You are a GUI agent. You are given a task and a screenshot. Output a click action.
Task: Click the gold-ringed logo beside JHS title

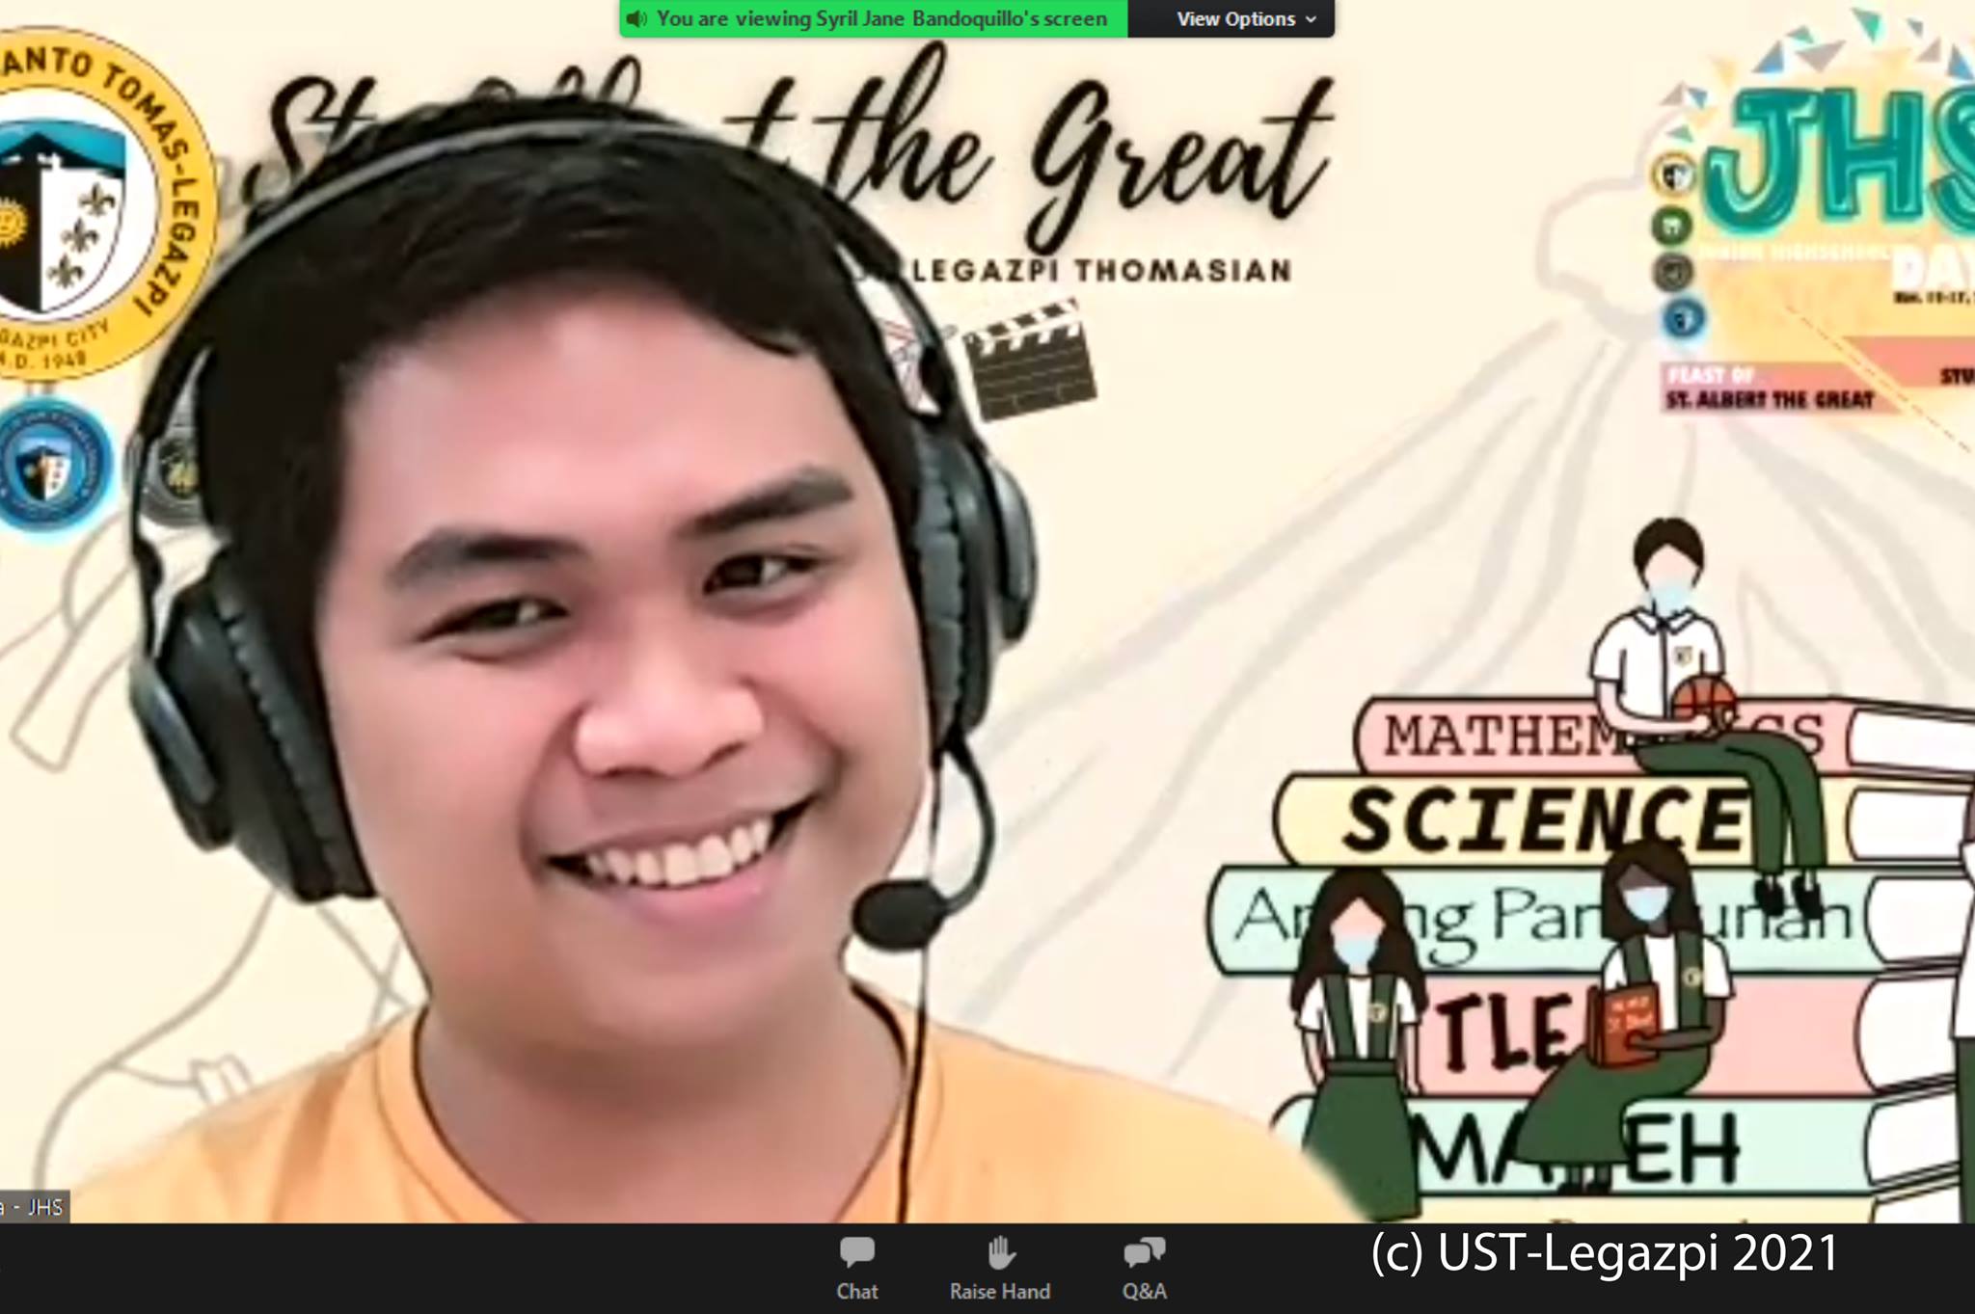pyautogui.click(x=1674, y=174)
